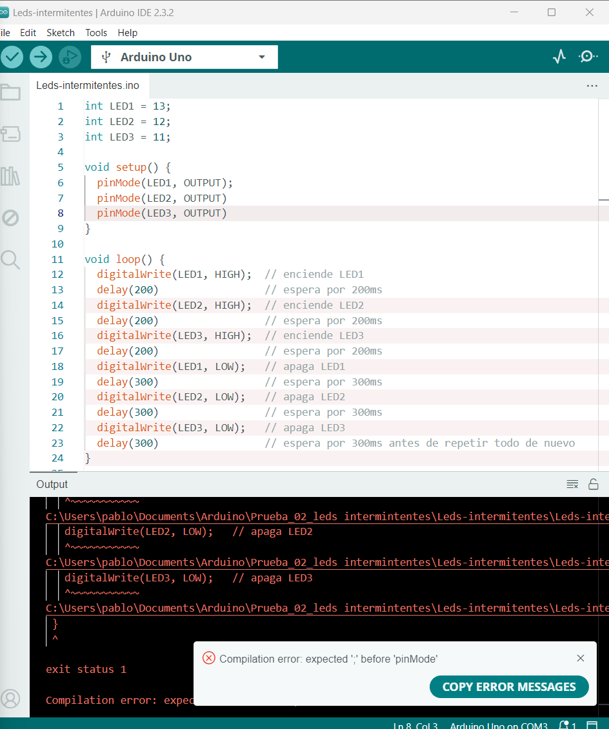Click 'delay(300)' on line 23
609x729 pixels.
pos(128,443)
